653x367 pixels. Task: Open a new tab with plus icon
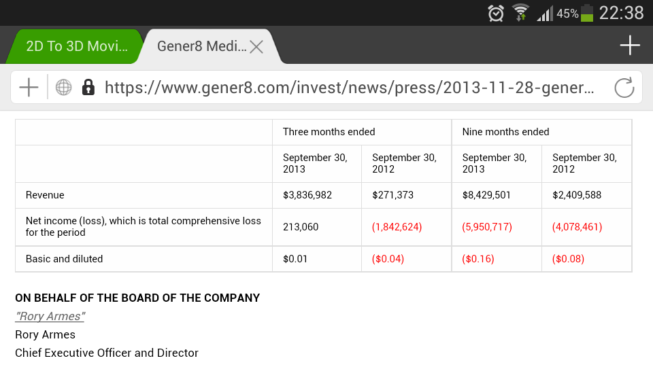(630, 46)
